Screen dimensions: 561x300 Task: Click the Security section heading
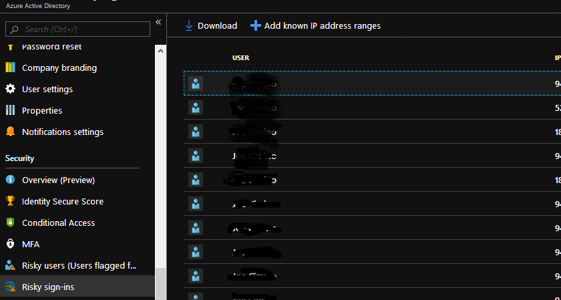(19, 158)
